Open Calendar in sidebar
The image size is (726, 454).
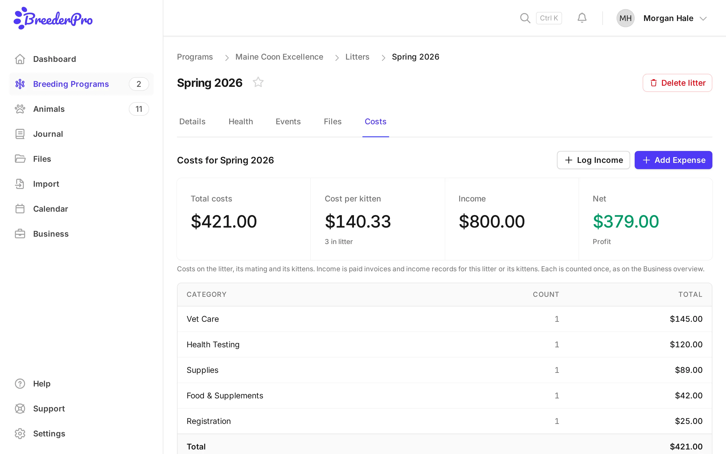pyautogui.click(x=81, y=209)
